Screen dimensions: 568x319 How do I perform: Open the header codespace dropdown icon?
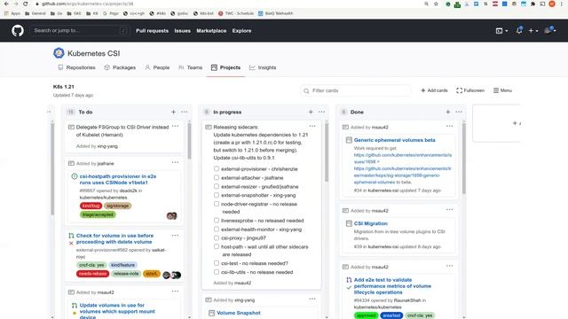click(x=501, y=31)
